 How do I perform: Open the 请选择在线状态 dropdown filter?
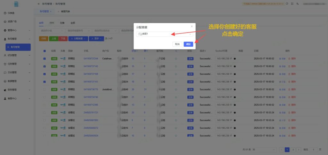pos(105,31)
